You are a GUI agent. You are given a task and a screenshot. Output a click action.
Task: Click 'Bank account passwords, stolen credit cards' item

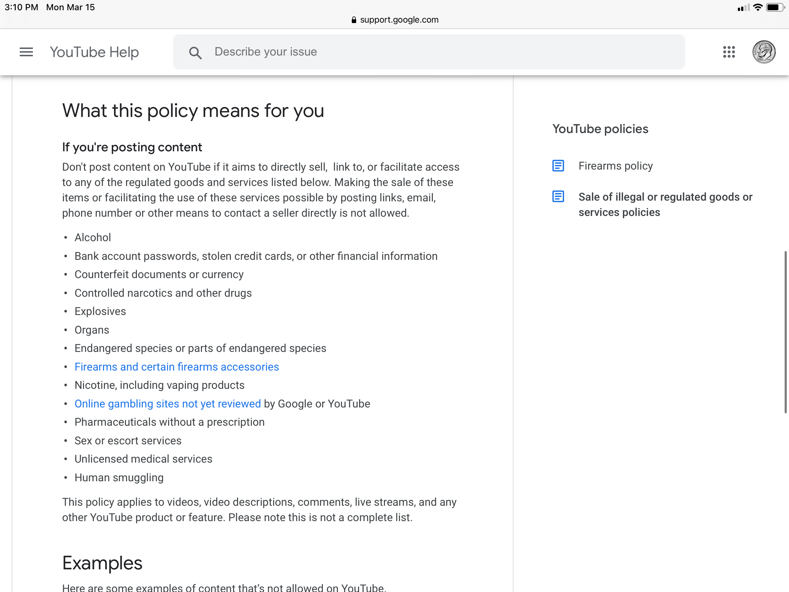(256, 256)
